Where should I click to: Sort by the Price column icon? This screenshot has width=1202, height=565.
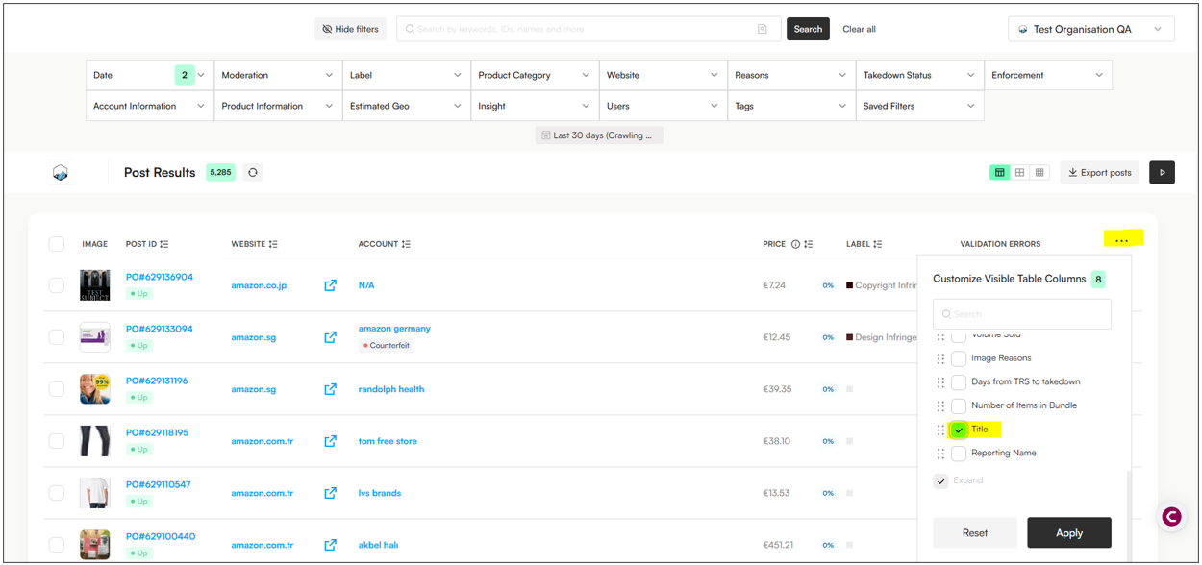pyautogui.click(x=809, y=244)
